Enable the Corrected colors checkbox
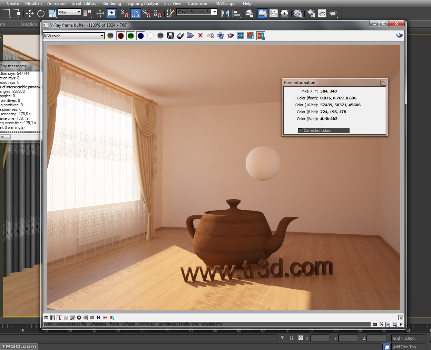The width and height of the screenshot is (431, 350). click(300, 130)
